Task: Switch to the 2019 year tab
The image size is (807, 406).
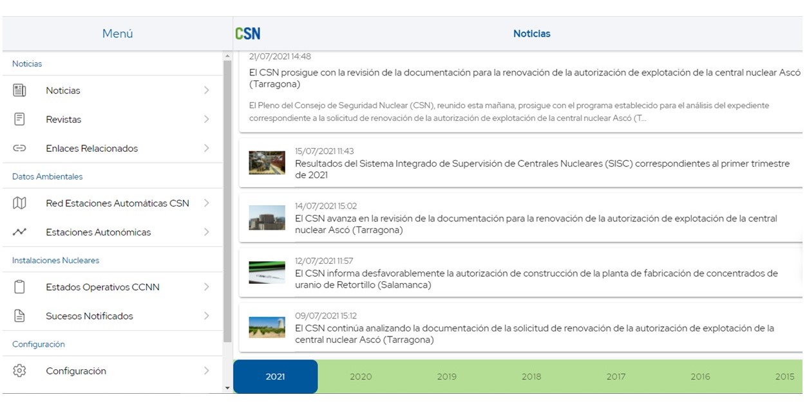Action: click(446, 376)
